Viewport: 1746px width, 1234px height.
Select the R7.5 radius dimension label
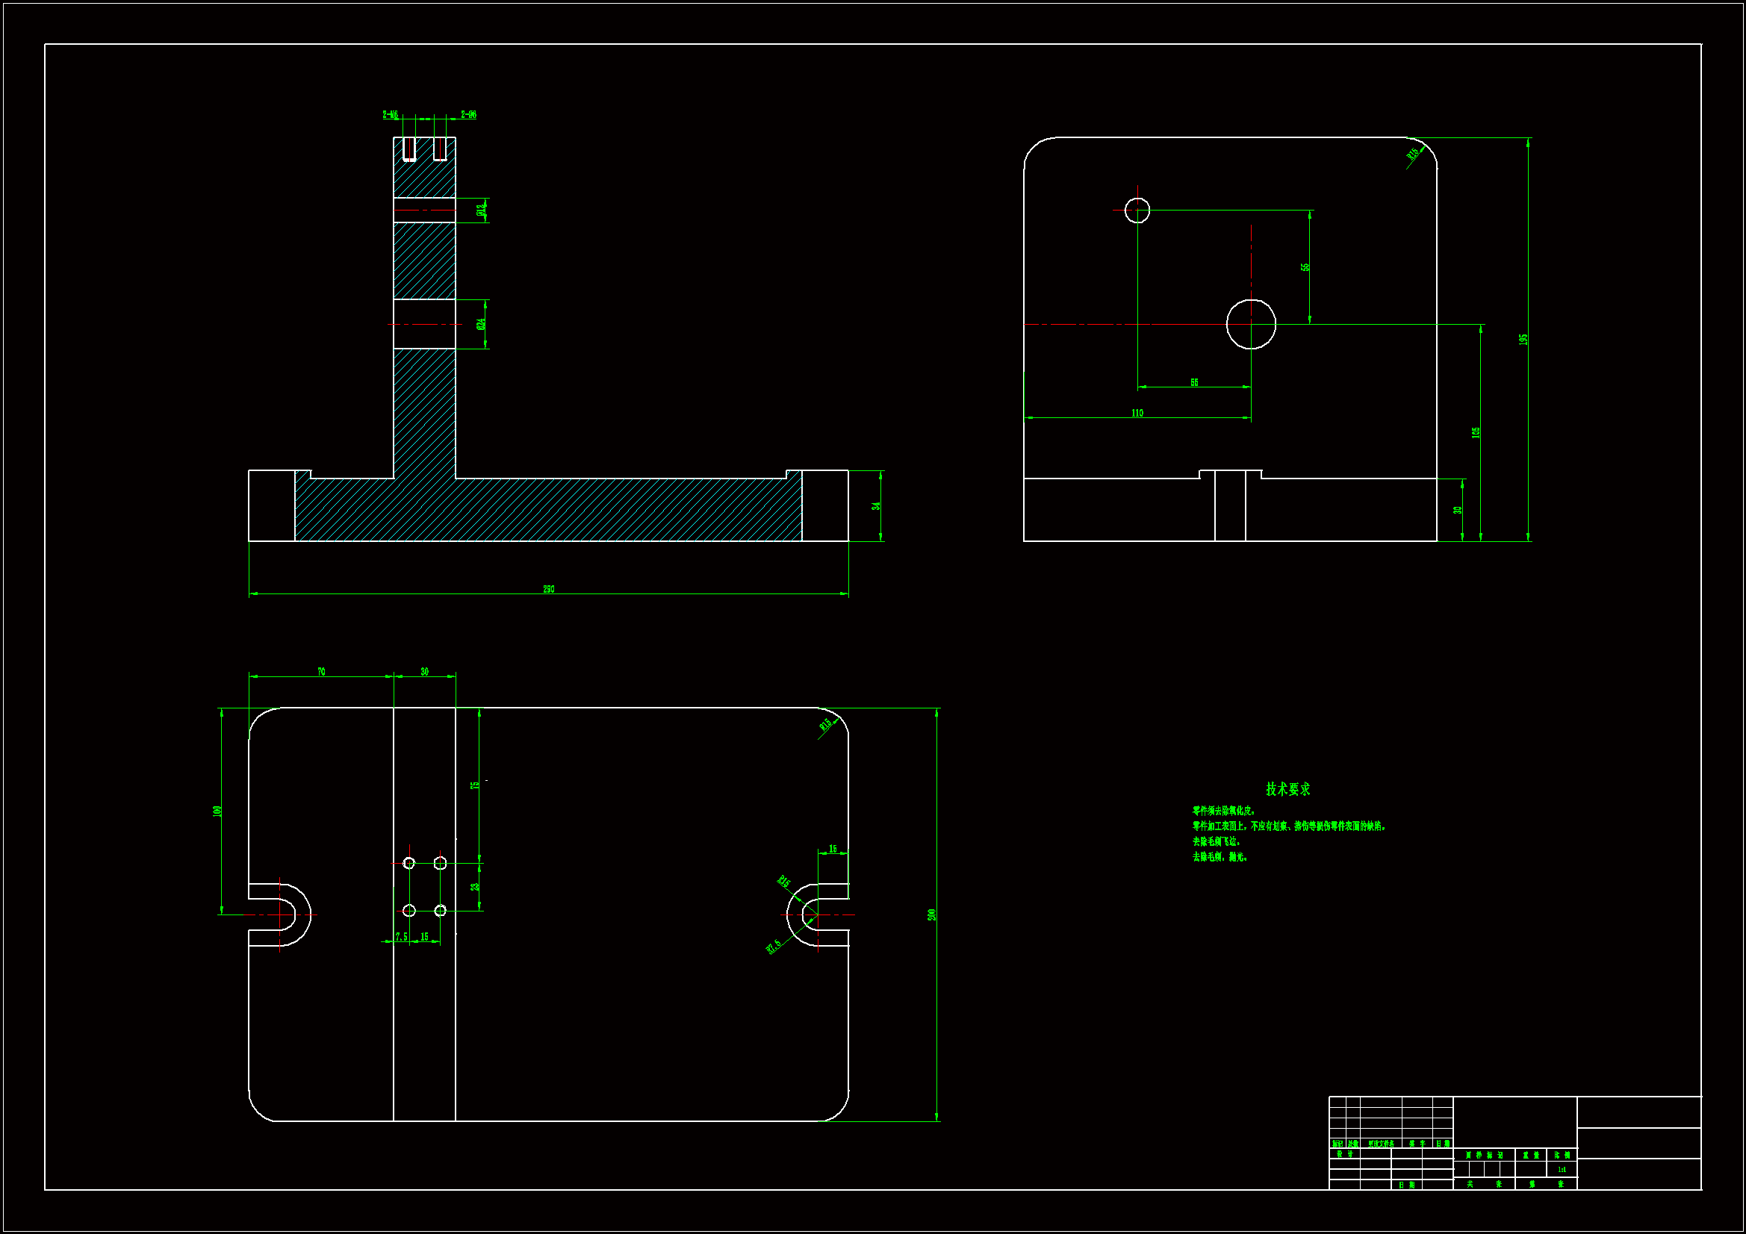[x=774, y=947]
